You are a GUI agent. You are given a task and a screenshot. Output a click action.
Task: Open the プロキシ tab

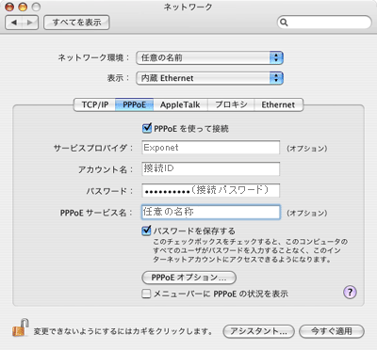tap(231, 104)
